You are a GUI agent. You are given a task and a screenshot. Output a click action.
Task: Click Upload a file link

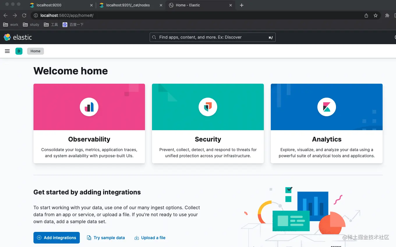(x=150, y=238)
